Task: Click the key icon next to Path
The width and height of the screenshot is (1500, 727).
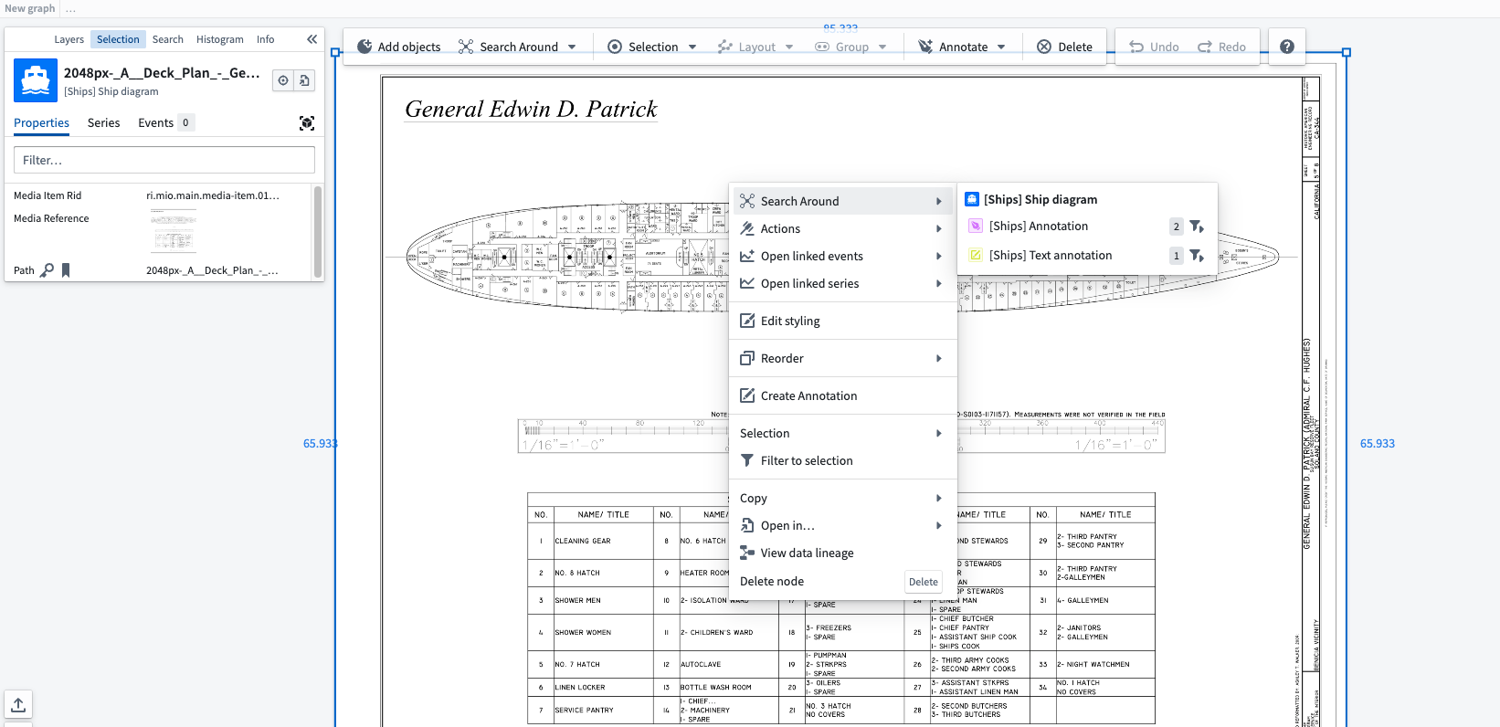Action: (x=48, y=270)
